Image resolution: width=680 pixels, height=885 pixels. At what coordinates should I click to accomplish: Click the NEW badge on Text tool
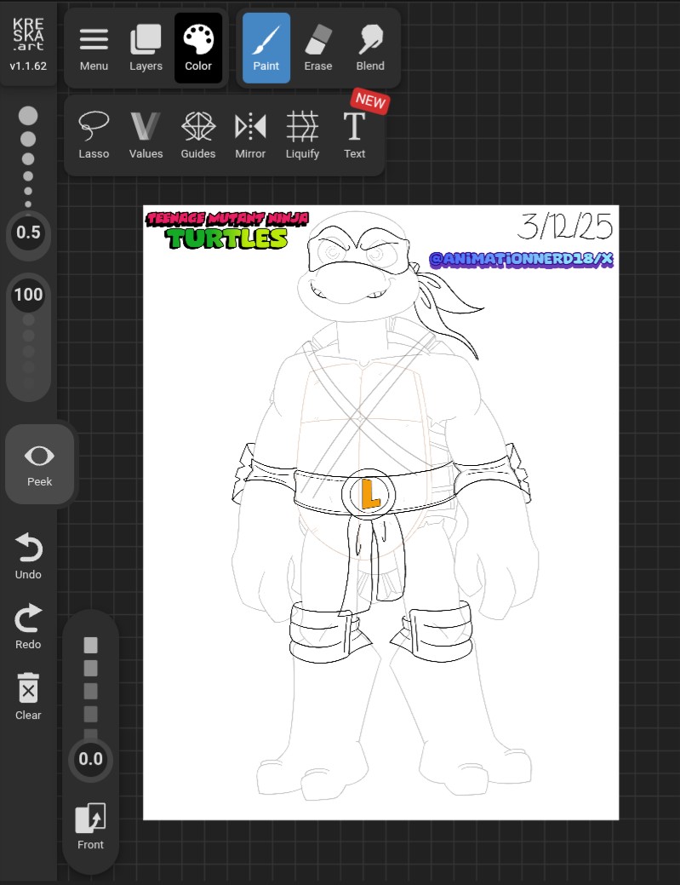pyautogui.click(x=370, y=101)
